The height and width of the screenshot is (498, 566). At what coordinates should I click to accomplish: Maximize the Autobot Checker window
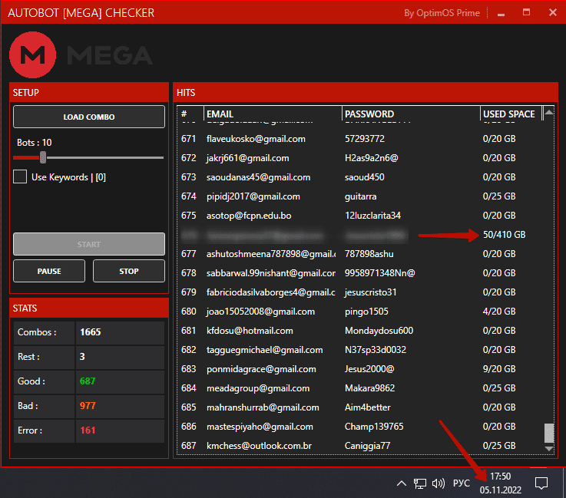(x=526, y=13)
